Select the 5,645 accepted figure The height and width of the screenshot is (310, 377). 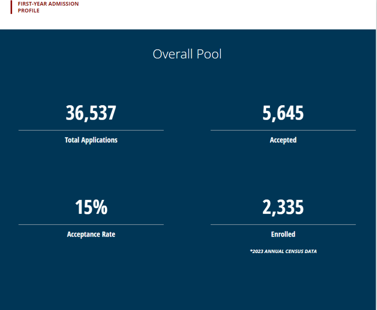[283, 113]
